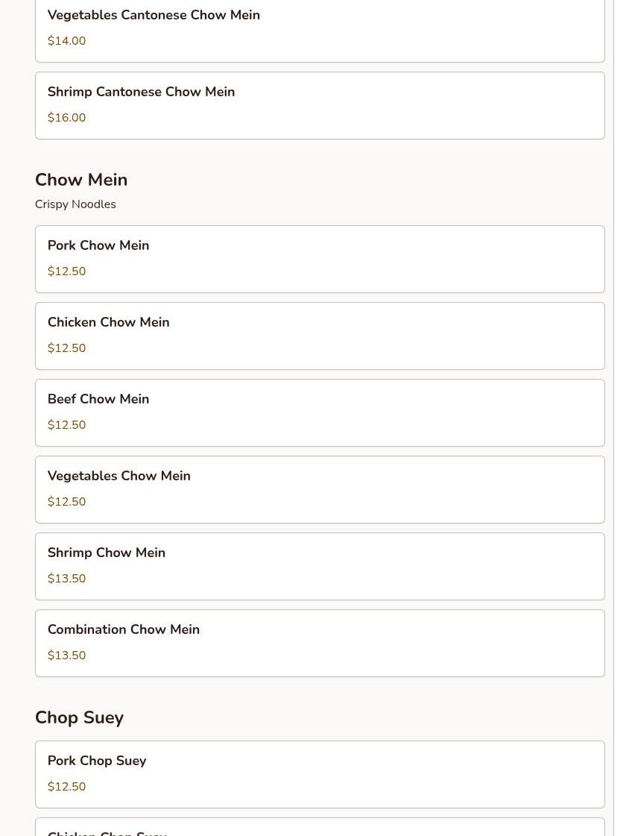Screen dimensions: 629x836
Task: Click the Chicken Chow Mein item title
Action: 108,322
